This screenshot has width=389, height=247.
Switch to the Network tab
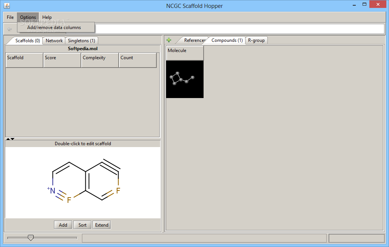pyautogui.click(x=54, y=41)
